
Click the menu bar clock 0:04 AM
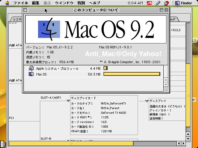point(135,3)
